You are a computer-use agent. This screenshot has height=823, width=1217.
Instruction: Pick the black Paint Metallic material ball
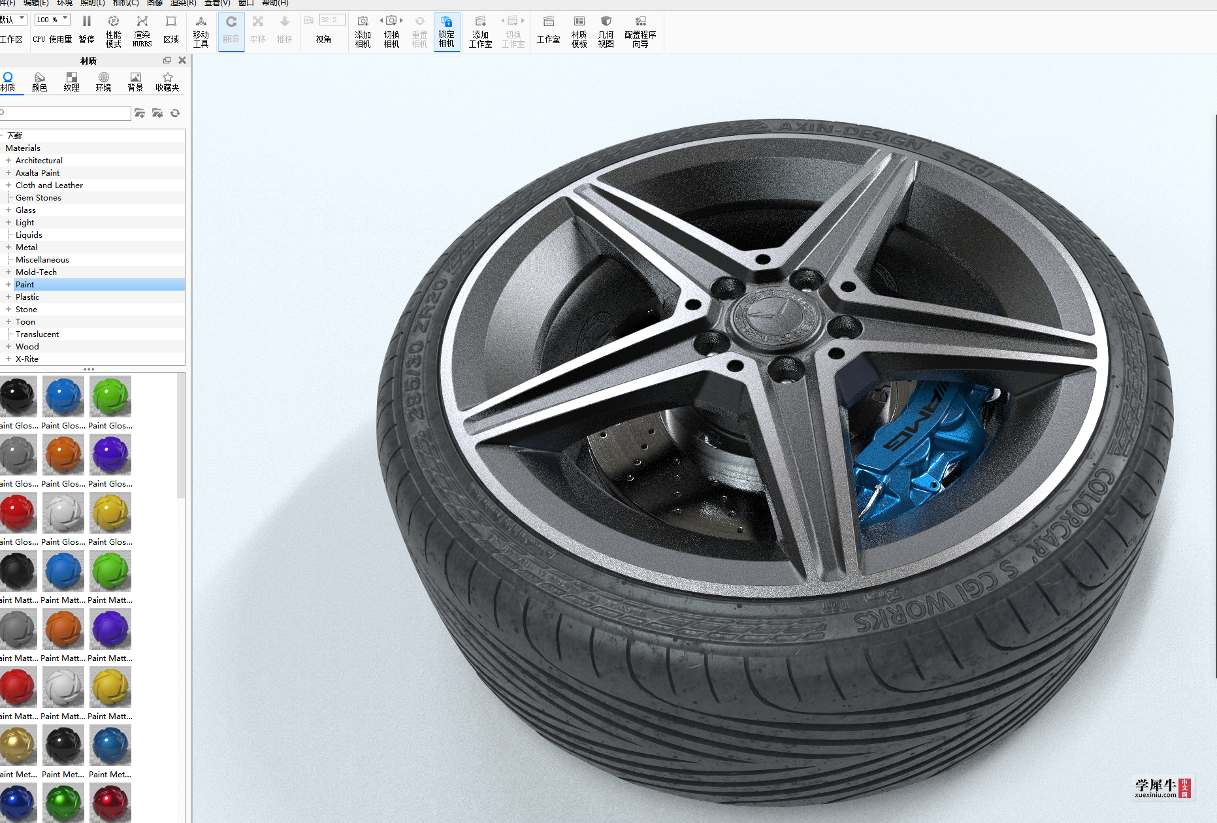click(63, 745)
